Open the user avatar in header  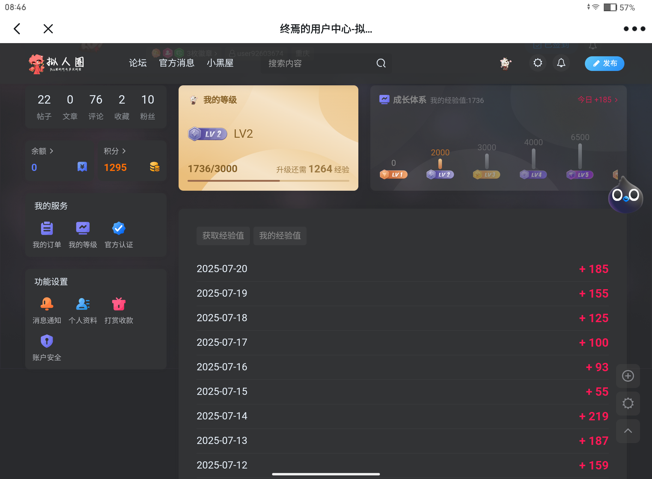[505, 63]
